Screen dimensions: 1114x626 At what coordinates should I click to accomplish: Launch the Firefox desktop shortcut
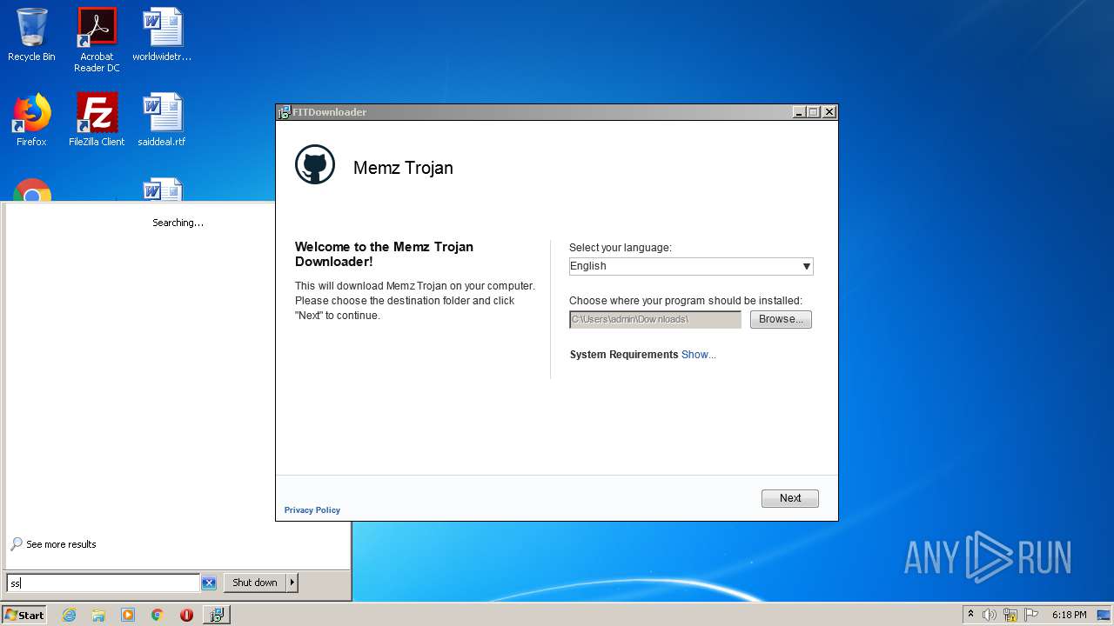[31, 120]
